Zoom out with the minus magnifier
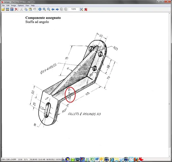Screen dimensions: 172x162 [49, 9]
